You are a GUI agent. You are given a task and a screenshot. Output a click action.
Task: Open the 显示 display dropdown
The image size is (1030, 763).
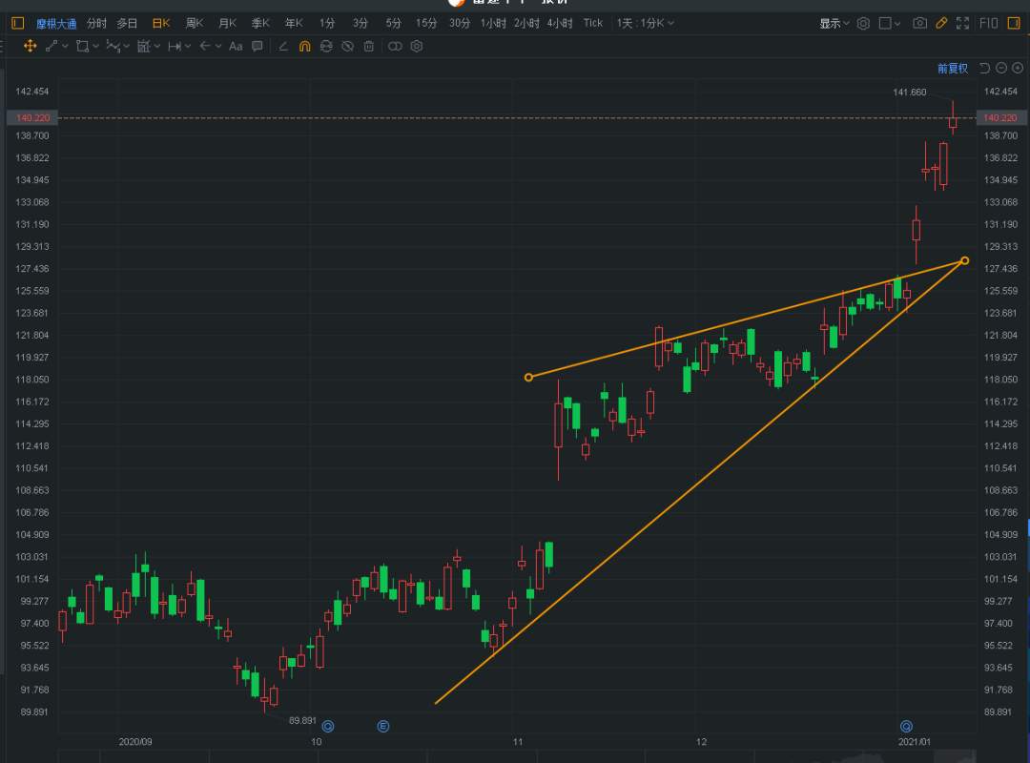pos(834,24)
